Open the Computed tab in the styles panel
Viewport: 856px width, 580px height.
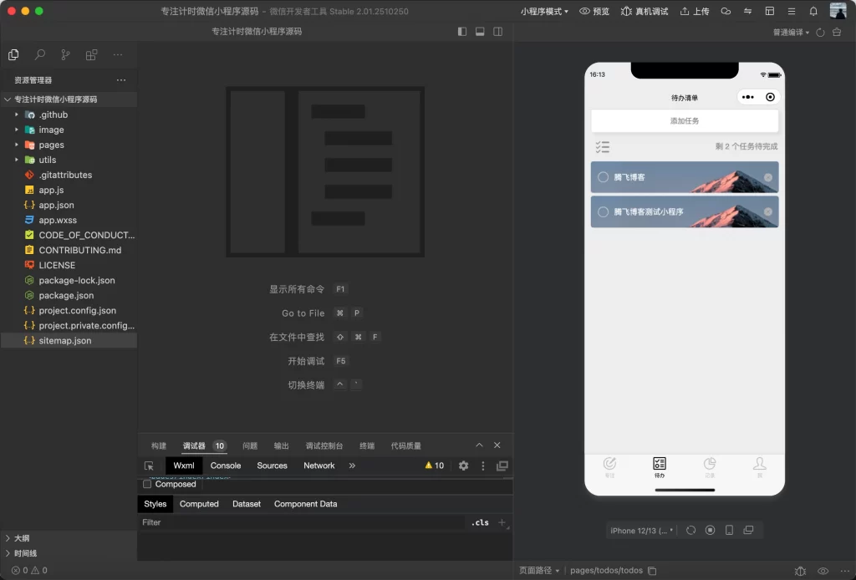coord(199,504)
